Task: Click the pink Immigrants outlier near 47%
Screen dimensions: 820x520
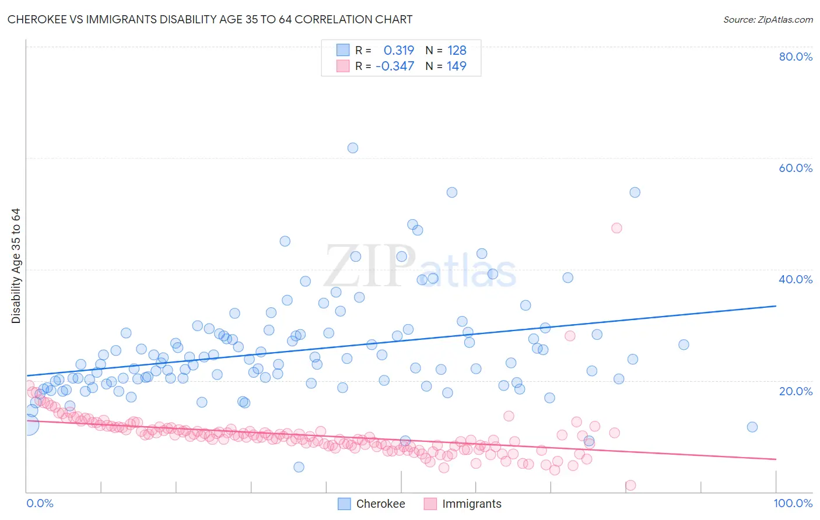Action: (616, 228)
